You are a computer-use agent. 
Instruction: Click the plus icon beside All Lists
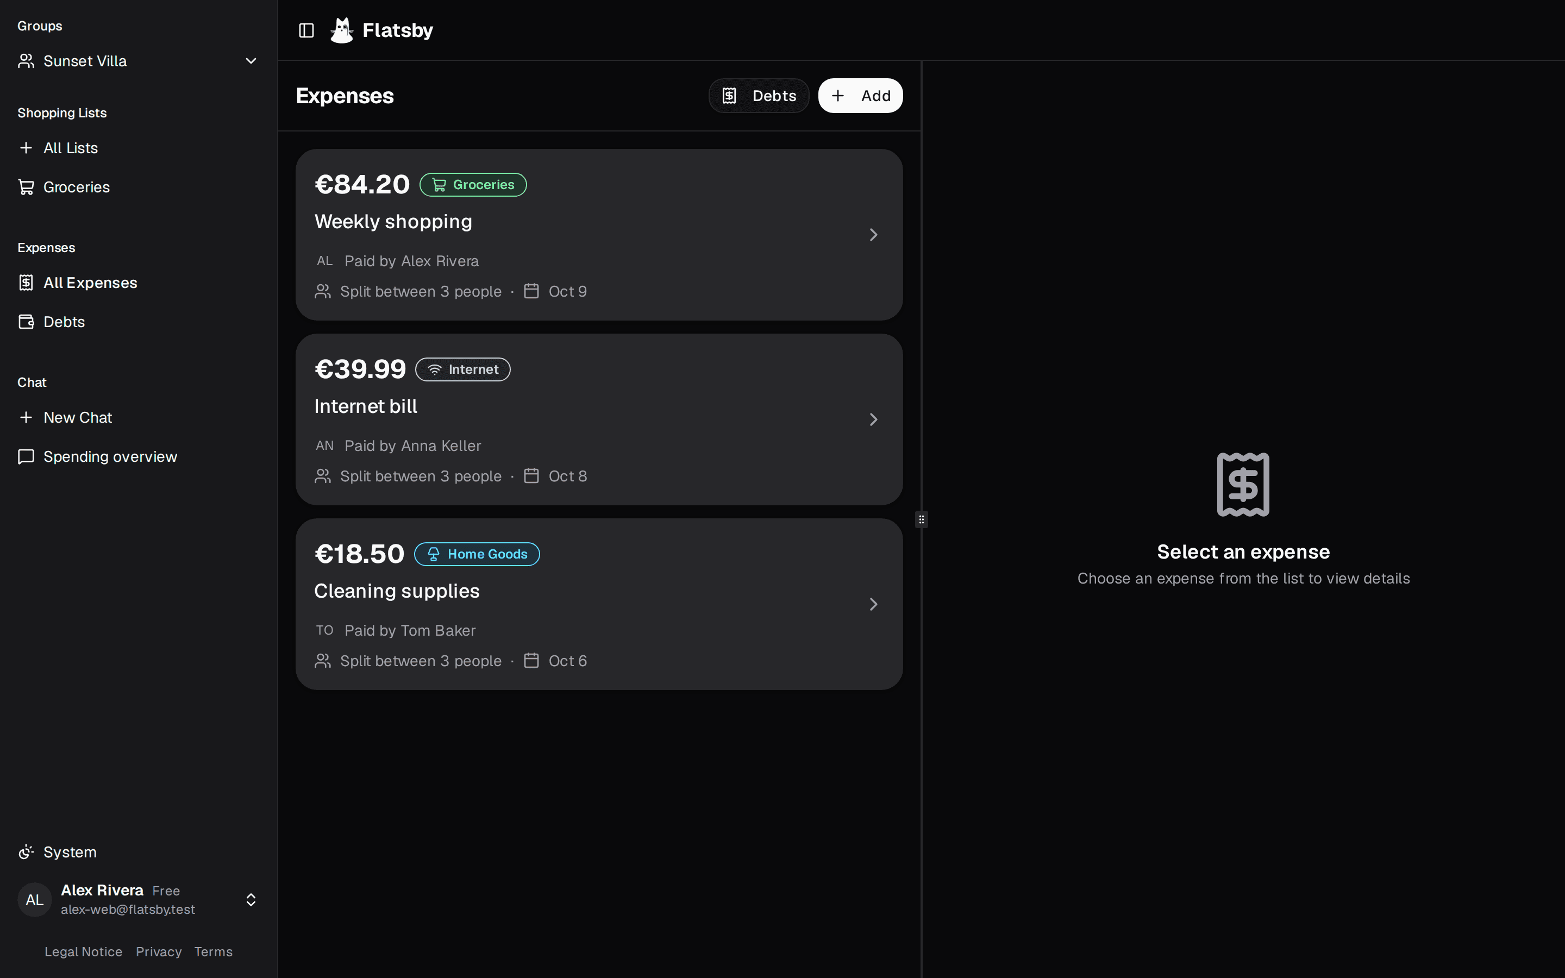tap(26, 148)
